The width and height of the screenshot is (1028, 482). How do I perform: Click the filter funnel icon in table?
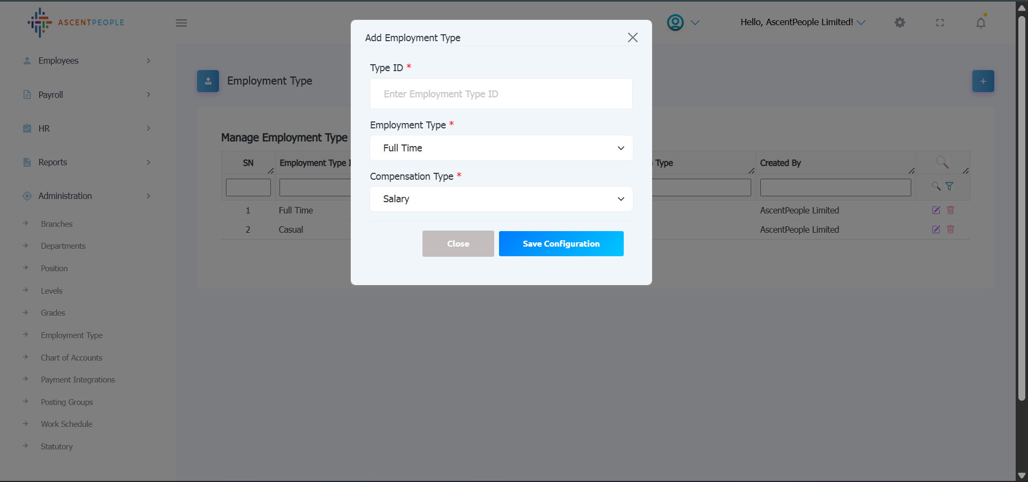coord(949,186)
